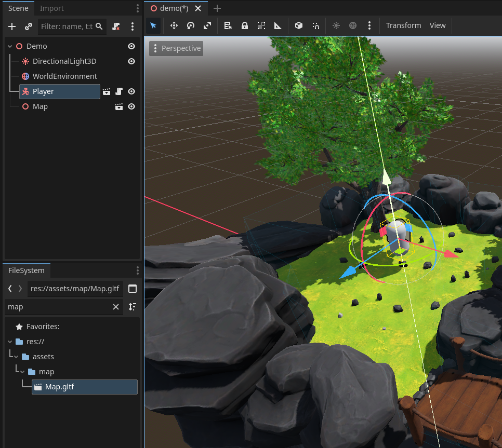Open the Transform menu
The image size is (502, 448).
click(x=403, y=25)
